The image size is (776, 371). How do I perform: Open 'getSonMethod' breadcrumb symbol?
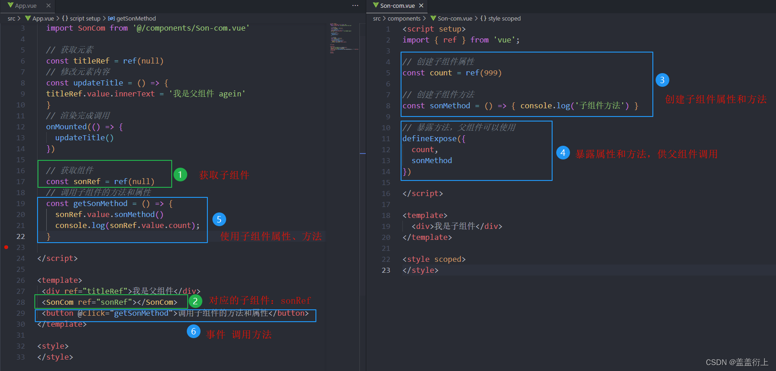pyautogui.click(x=136, y=19)
